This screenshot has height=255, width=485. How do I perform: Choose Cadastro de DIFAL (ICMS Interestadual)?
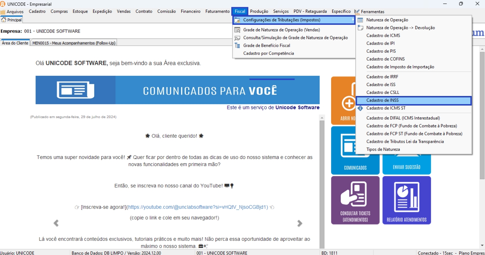403,118
